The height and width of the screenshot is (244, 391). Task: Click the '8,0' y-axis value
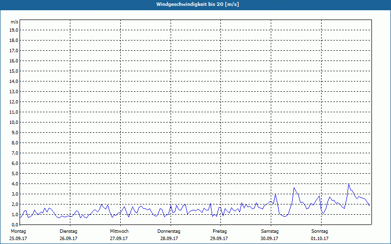(x=15, y=142)
